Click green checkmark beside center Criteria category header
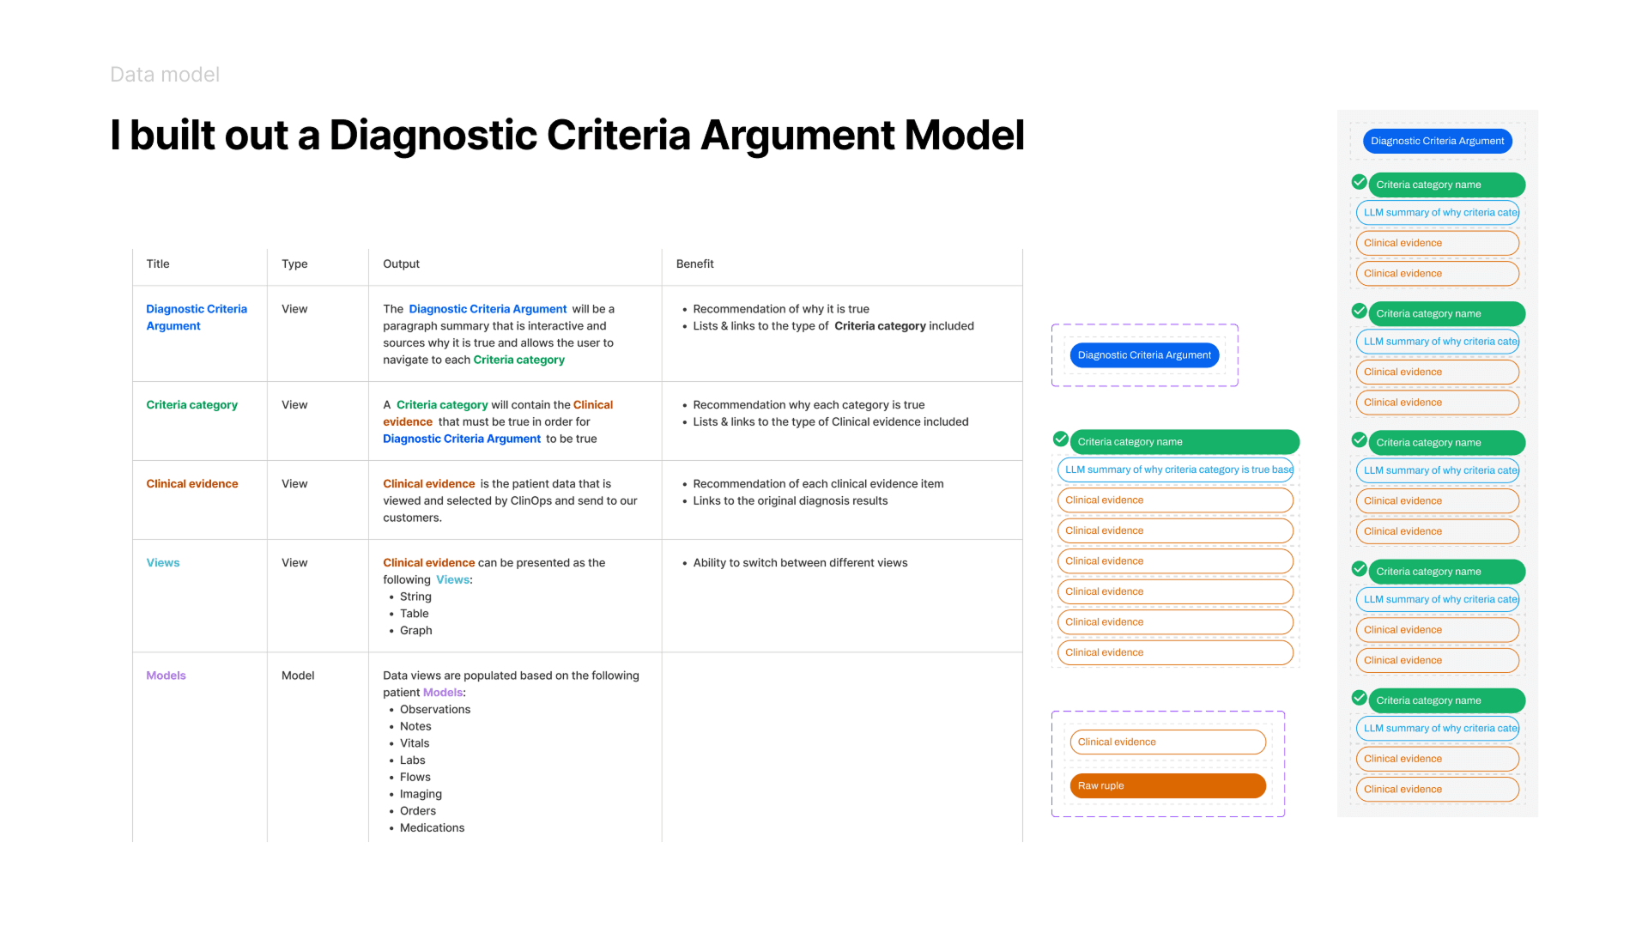This screenshot has height=927, width=1648. point(1061,439)
